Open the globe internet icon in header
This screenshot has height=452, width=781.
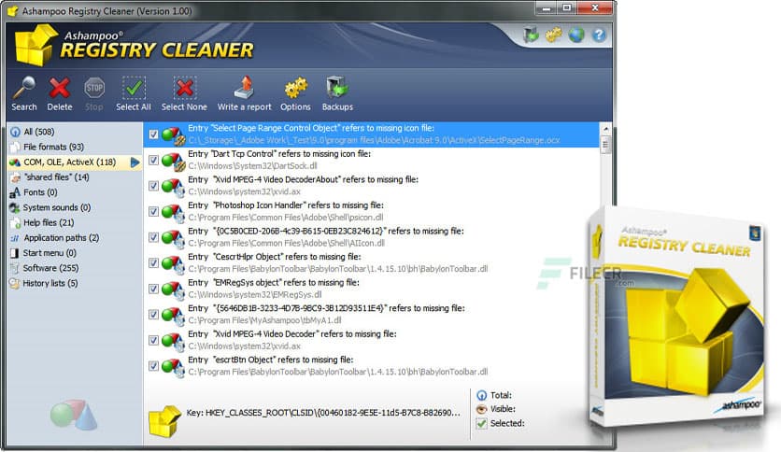tap(576, 35)
